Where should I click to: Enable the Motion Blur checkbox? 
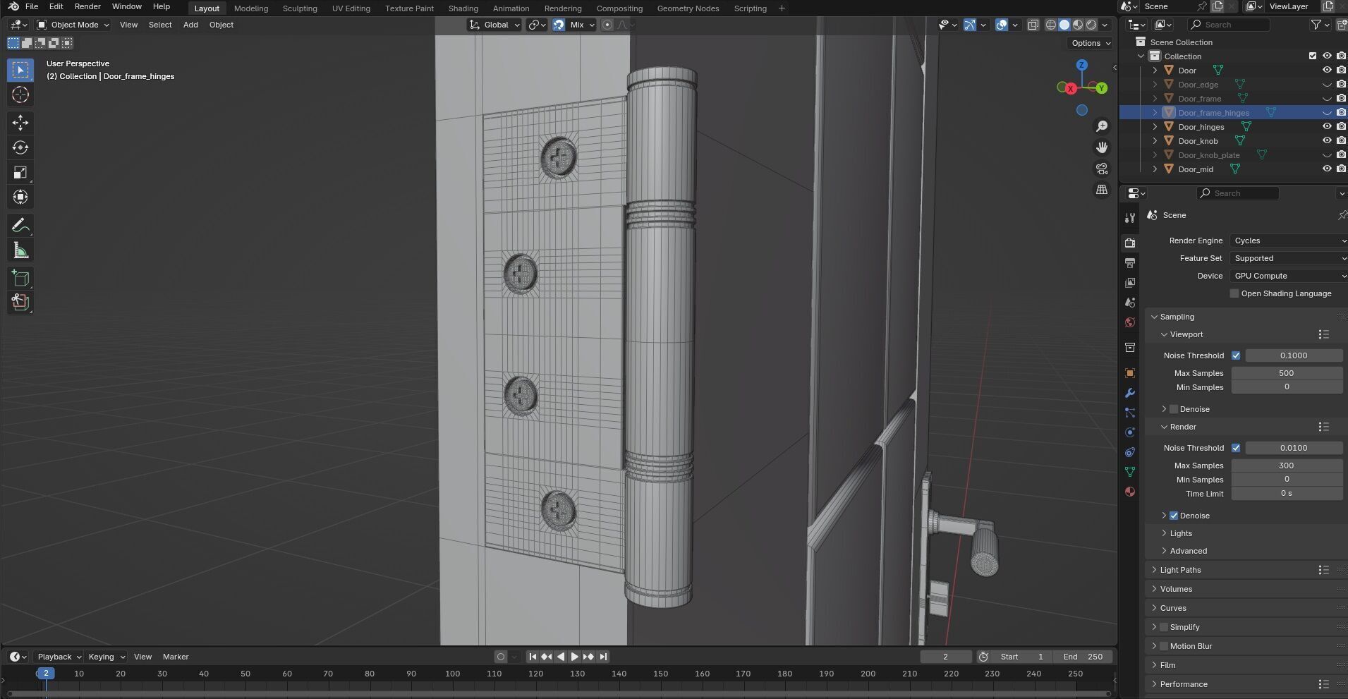[1164, 646]
